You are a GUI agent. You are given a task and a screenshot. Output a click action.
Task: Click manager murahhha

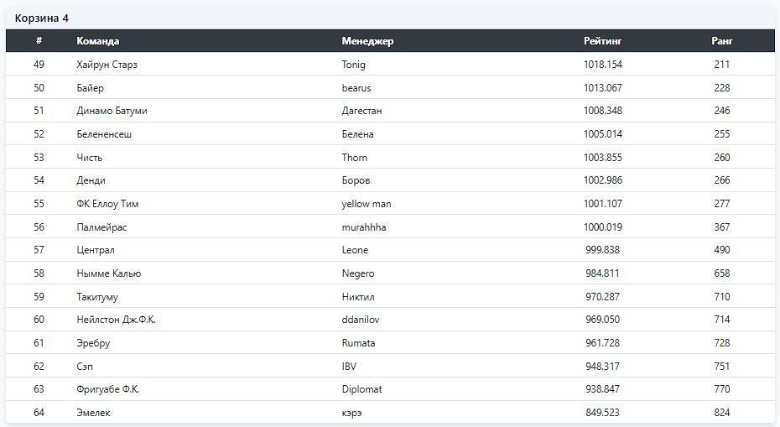pos(364,227)
